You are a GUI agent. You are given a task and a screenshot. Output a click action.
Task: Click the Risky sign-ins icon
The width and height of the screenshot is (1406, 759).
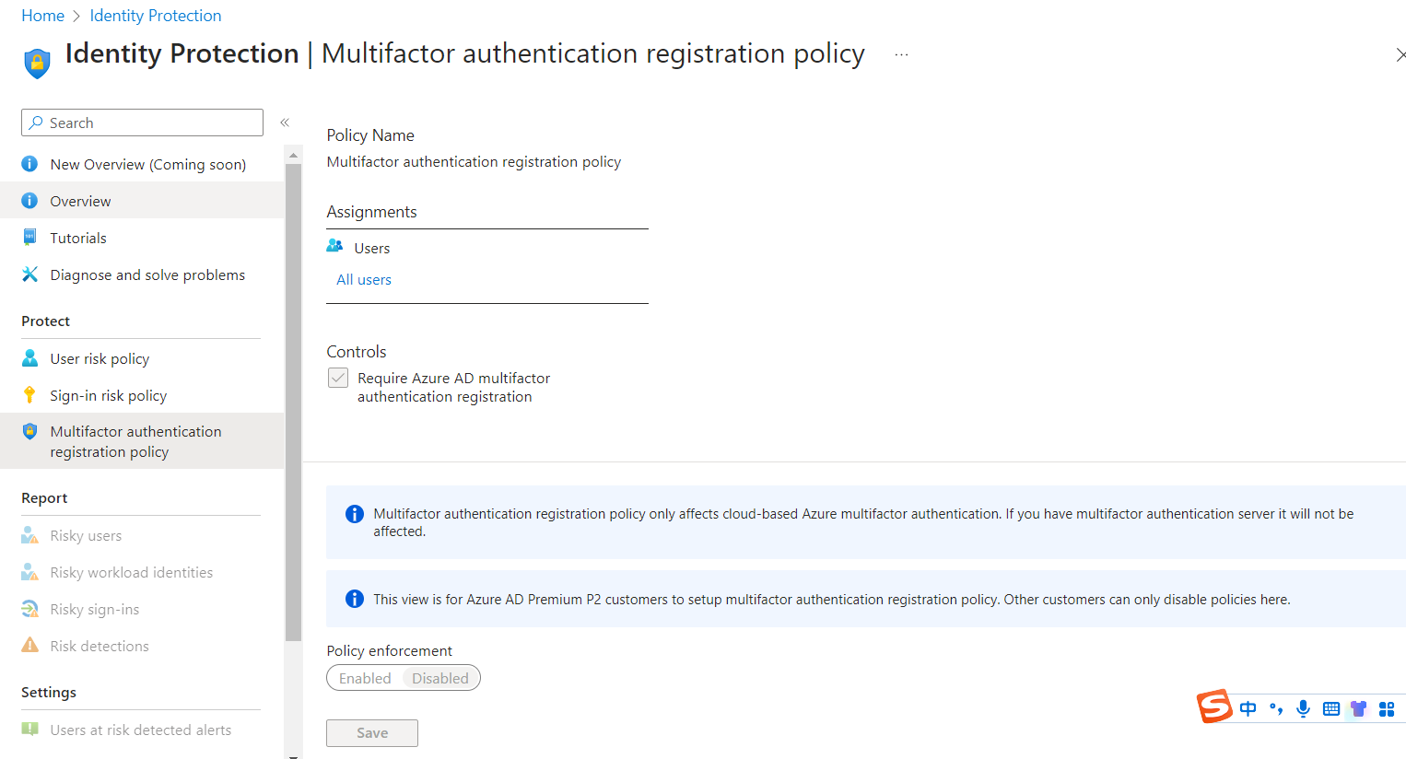coord(29,609)
